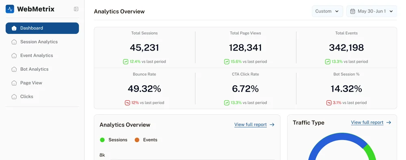Click the 15.6% vs last period text
406x160 pixels.
(x=249, y=61)
